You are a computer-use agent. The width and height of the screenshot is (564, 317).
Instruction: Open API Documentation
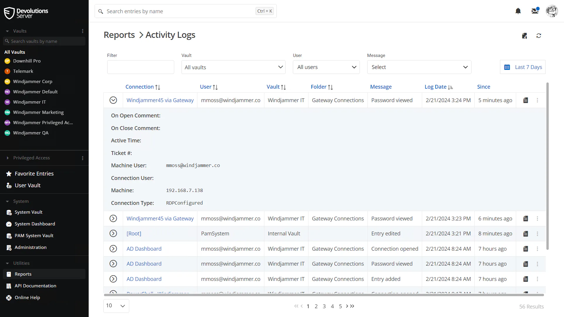click(35, 286)
